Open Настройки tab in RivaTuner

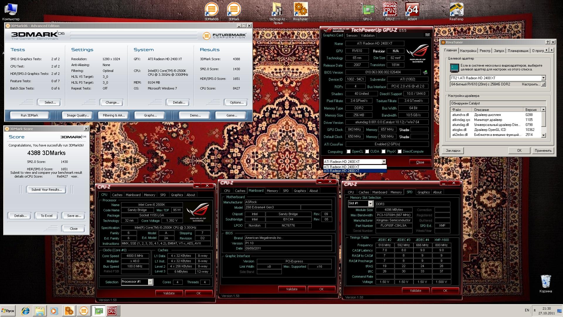(468, 51)
